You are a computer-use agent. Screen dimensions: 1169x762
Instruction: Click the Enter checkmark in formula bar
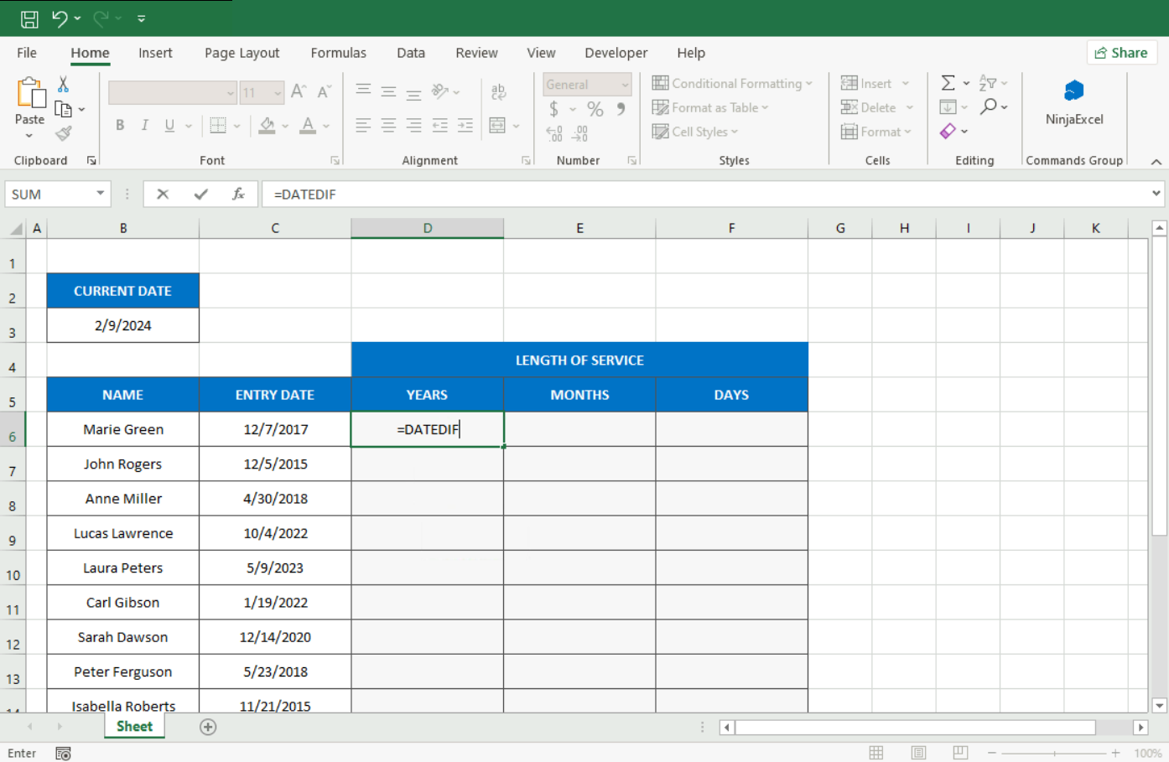[x=200, y=194]
